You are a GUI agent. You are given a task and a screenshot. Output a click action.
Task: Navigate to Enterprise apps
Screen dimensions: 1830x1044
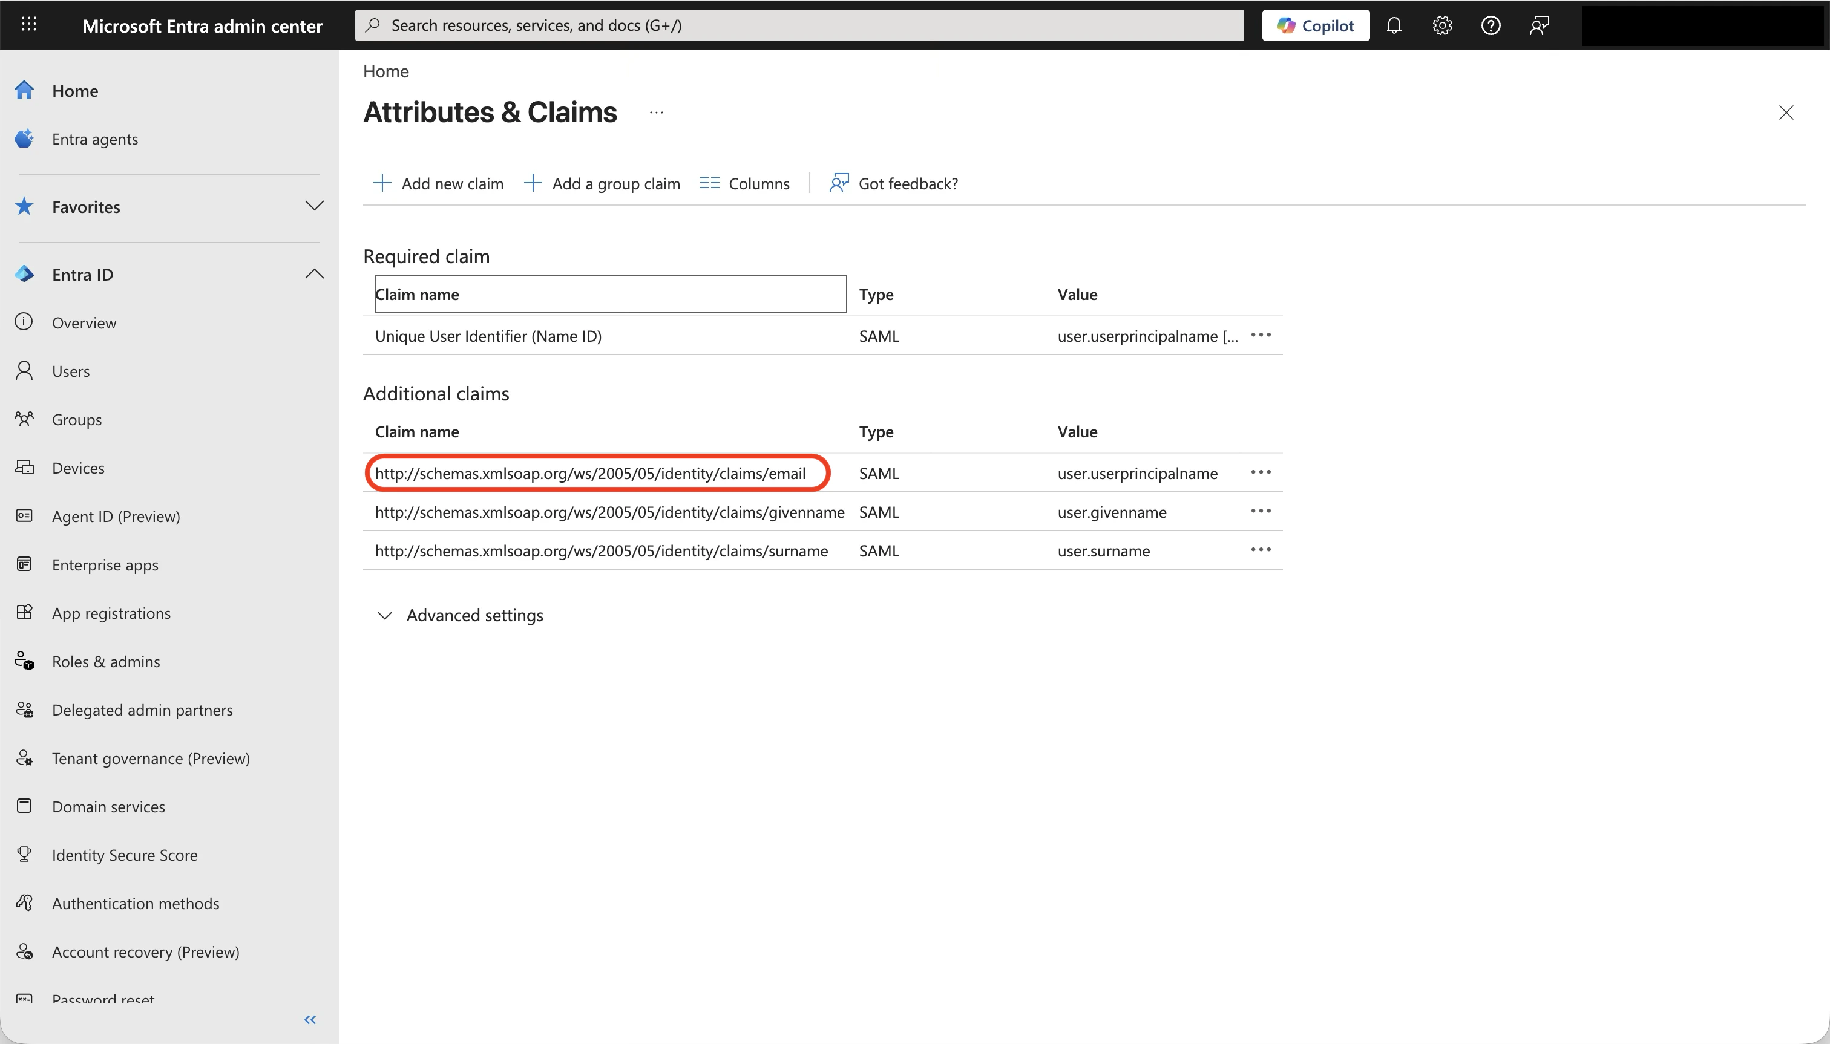tap(105, 565)
